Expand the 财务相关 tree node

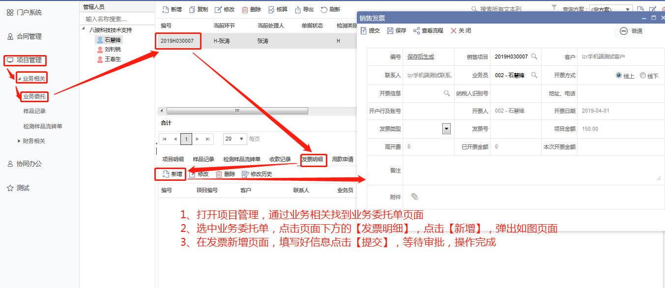coord(19,141)
